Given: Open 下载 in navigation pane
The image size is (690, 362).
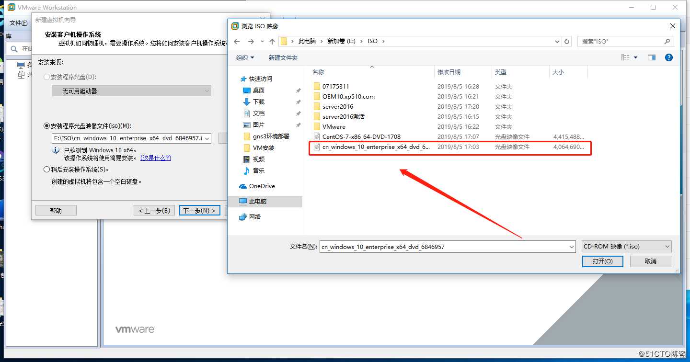Looking at the screenshot, I should [259, 102].
